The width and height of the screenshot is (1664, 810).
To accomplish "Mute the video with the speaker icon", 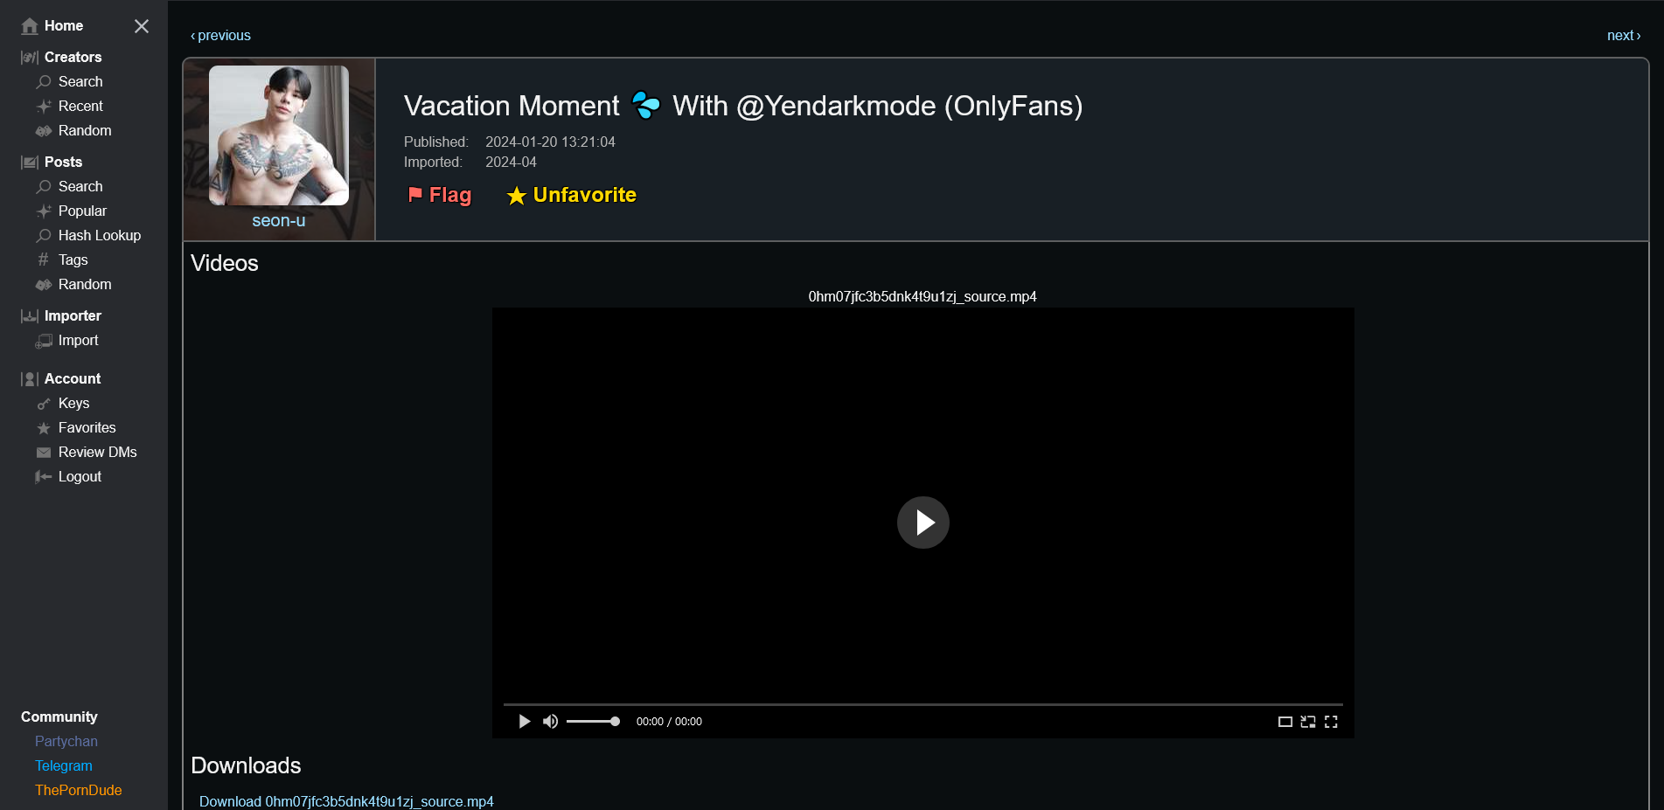I will coord(550,722).
